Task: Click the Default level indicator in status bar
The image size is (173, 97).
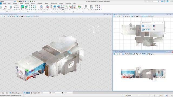Action: point(129,96)
